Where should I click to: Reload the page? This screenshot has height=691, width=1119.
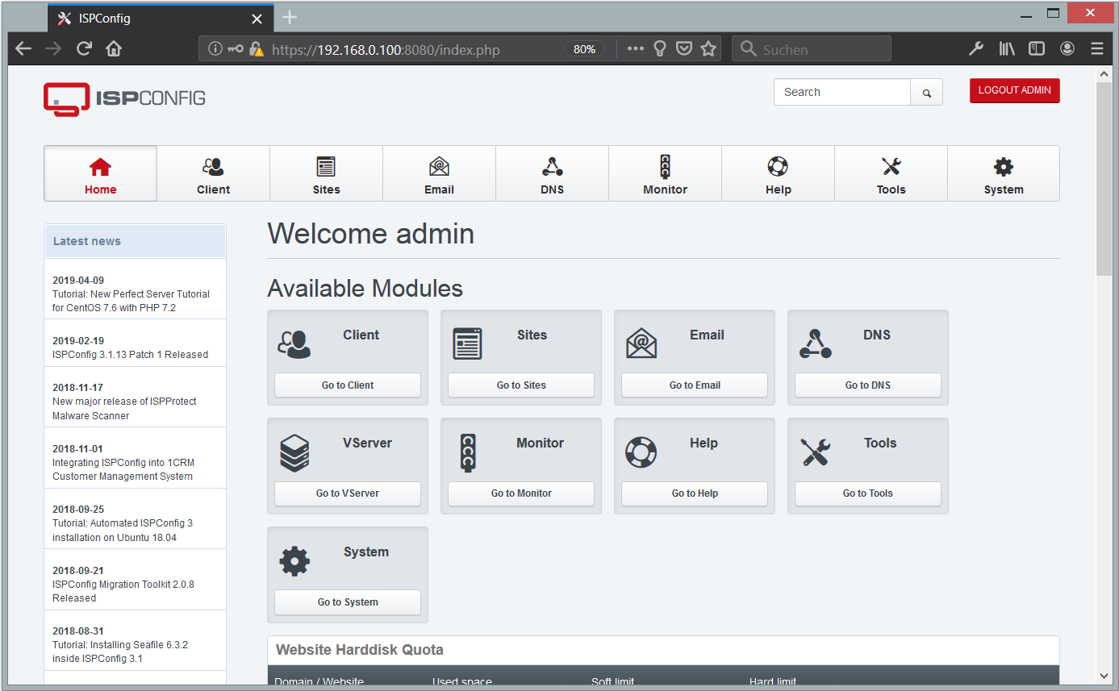[84, 49]
